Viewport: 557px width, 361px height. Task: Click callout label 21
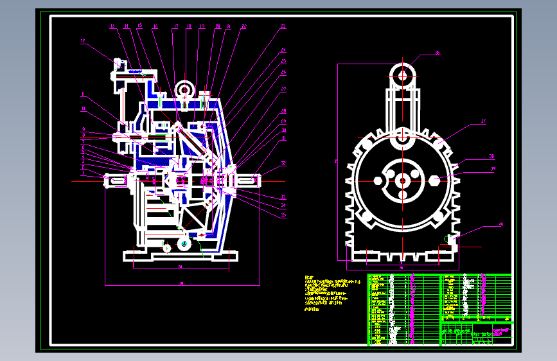pyautogui.click(x=229, y=26)
